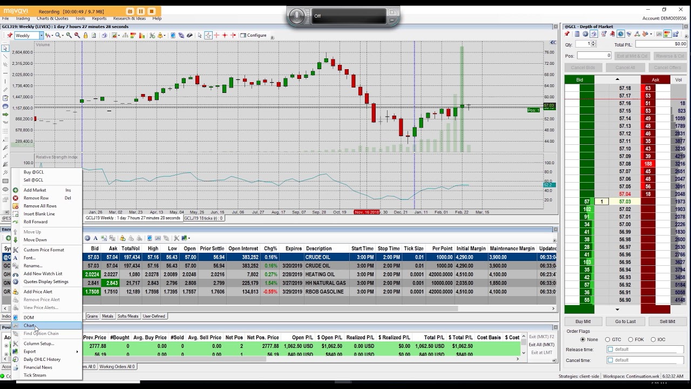Expand the bar type dropdown next to Weekly
The width and height of the screenshot is (691, 389).
[x=52, y=36]
